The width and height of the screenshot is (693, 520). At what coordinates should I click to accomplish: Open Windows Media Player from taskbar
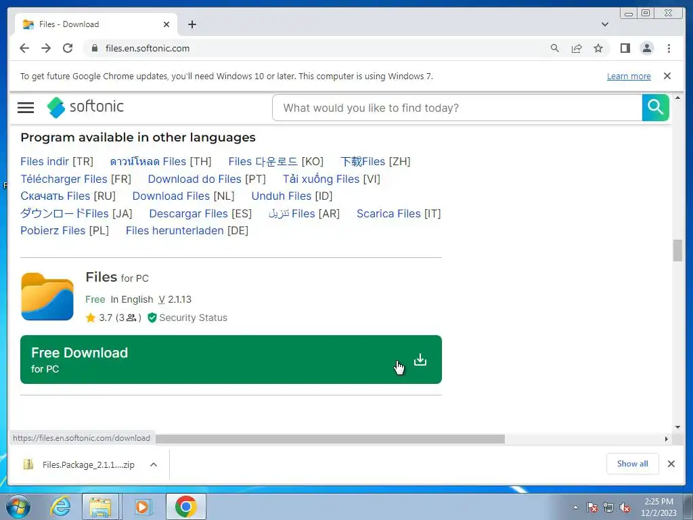point(142,506)
